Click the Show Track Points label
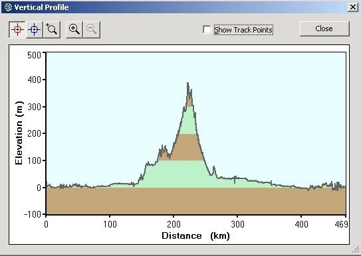 click(x=243, y=30)
